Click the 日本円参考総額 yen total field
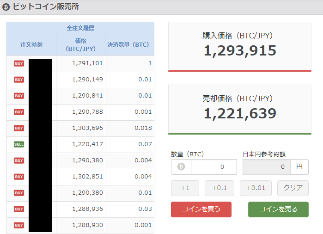Screen dimensions: 323x234 (267, 167)
